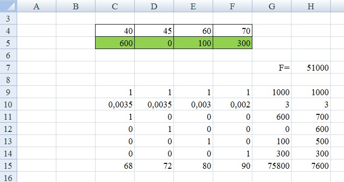Select cell D12 containing 1
Viewport: 344px width, 182px height.
tap(154, 129)
